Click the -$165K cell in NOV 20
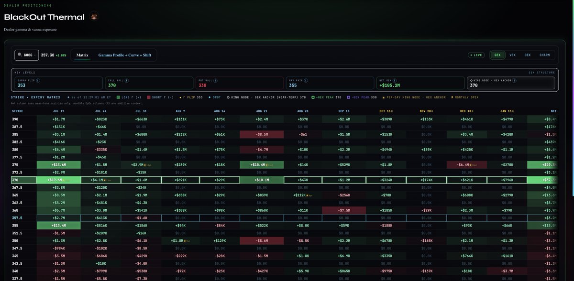 coord(426,240)
